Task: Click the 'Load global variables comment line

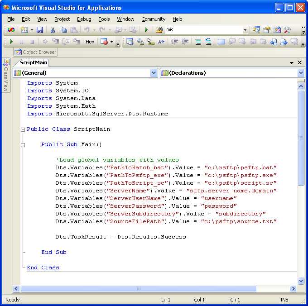Action: click(117, 160)
